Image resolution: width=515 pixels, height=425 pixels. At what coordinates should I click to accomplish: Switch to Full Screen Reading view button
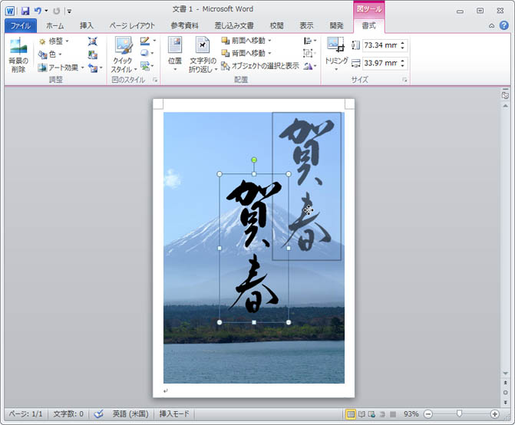361,414
